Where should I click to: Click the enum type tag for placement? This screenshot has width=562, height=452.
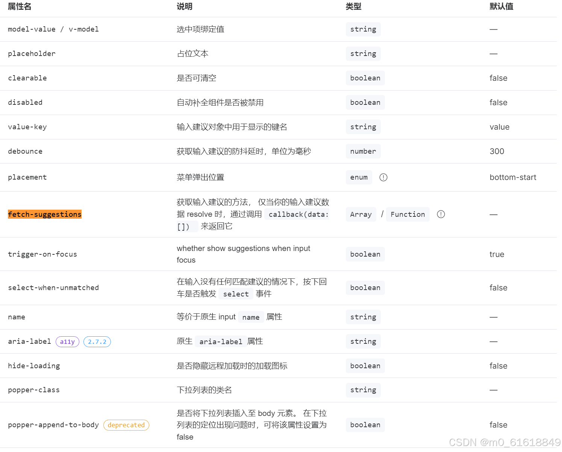[359, 177]
